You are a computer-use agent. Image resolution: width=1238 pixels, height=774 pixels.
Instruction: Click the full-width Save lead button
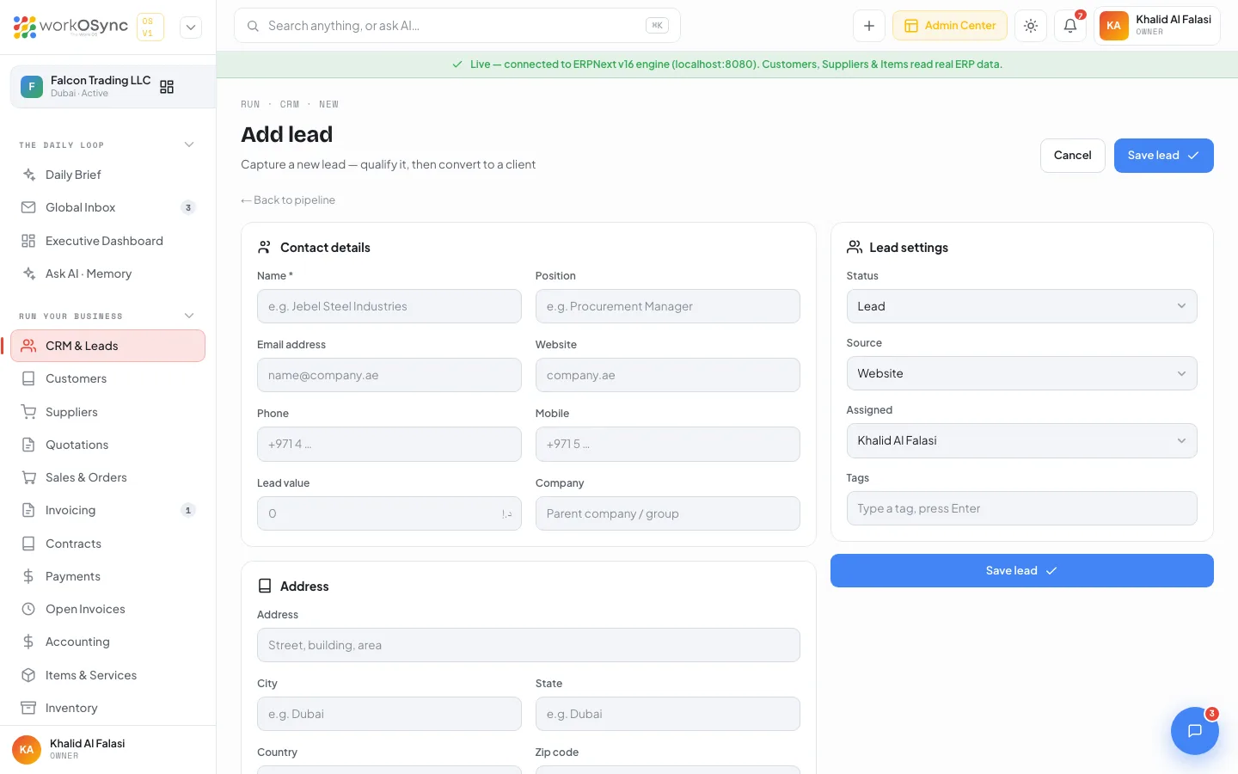tap(1021, 571)
